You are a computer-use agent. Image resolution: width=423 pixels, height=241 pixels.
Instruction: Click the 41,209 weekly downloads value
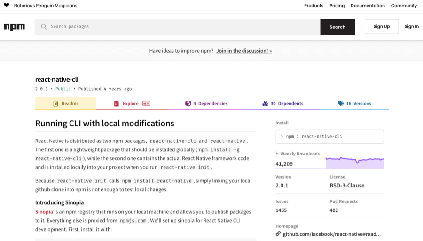pyautogui.click(x=284, y=164)
